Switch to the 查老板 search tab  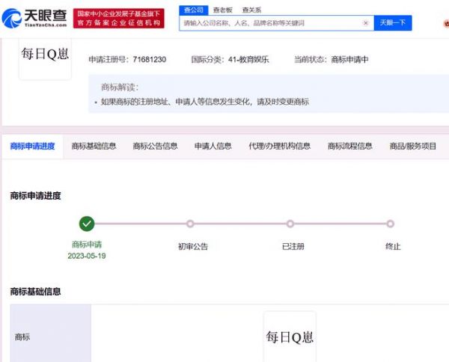click(223, 10)
